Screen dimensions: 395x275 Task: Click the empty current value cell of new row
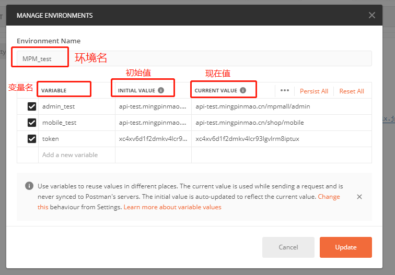(x=282, y=155)
